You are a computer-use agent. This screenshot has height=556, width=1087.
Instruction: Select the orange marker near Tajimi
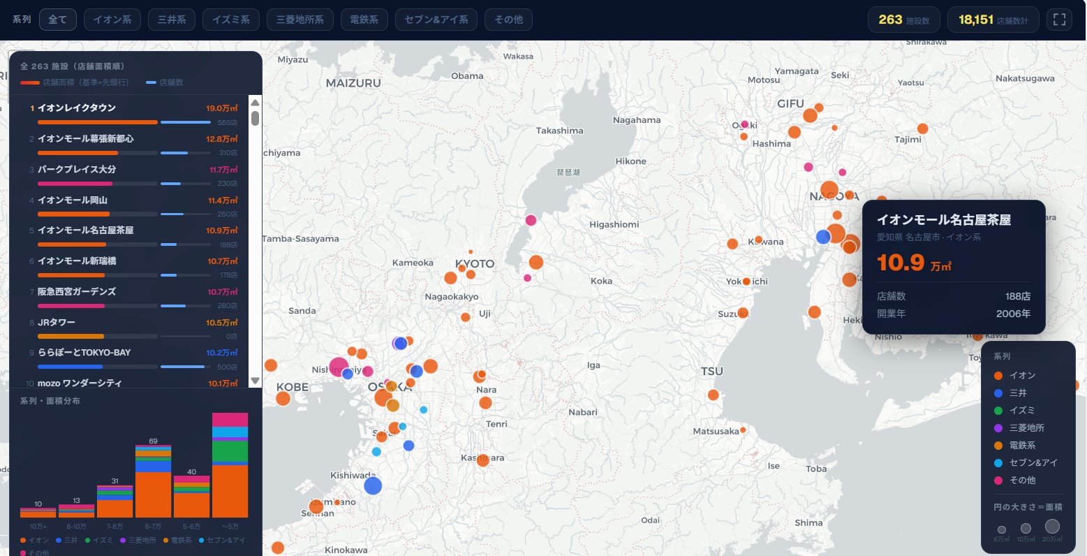pyautogui.click(x=922, y=129)
